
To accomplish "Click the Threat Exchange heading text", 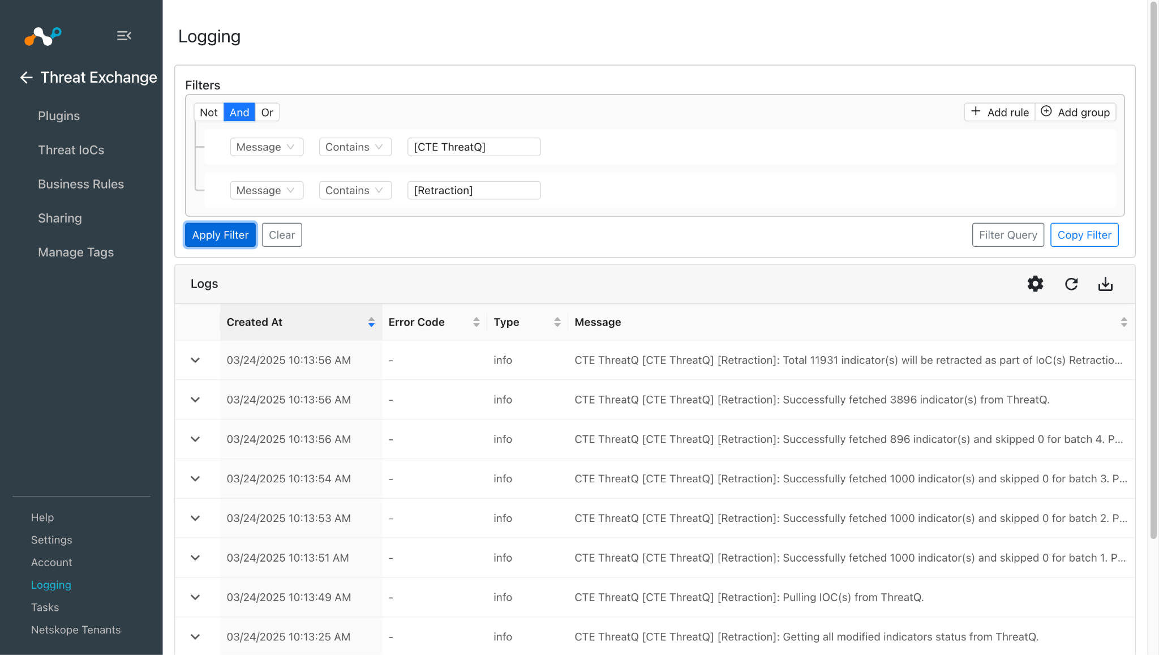I will [x=99, y=78].
